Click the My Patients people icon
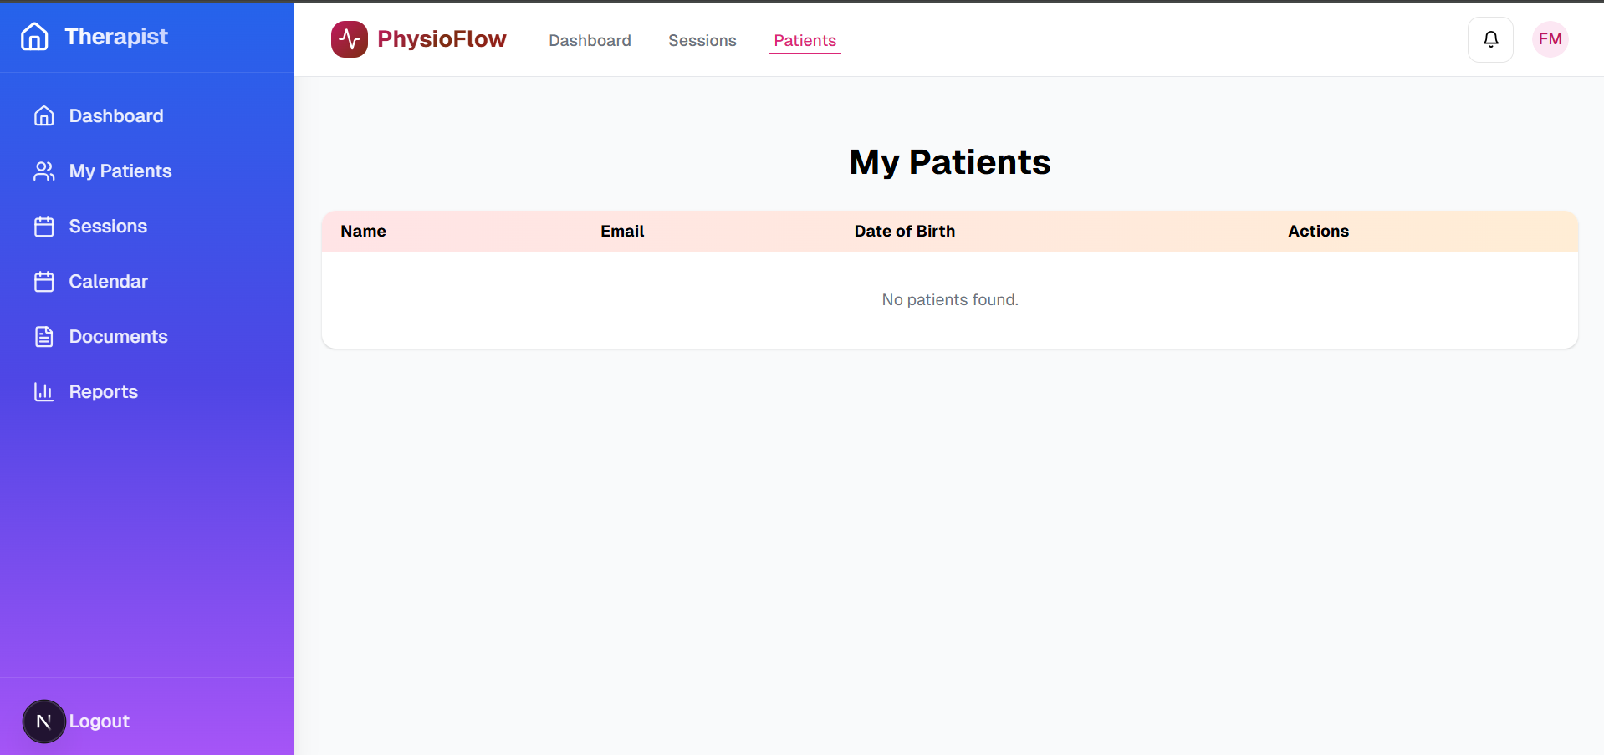The width and height of the screenshot is (1604, 755). 44,171
